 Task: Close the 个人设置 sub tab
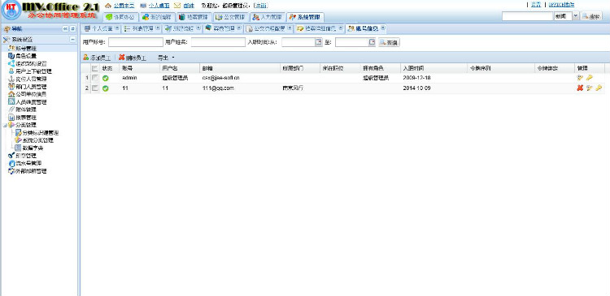point(117,28)
